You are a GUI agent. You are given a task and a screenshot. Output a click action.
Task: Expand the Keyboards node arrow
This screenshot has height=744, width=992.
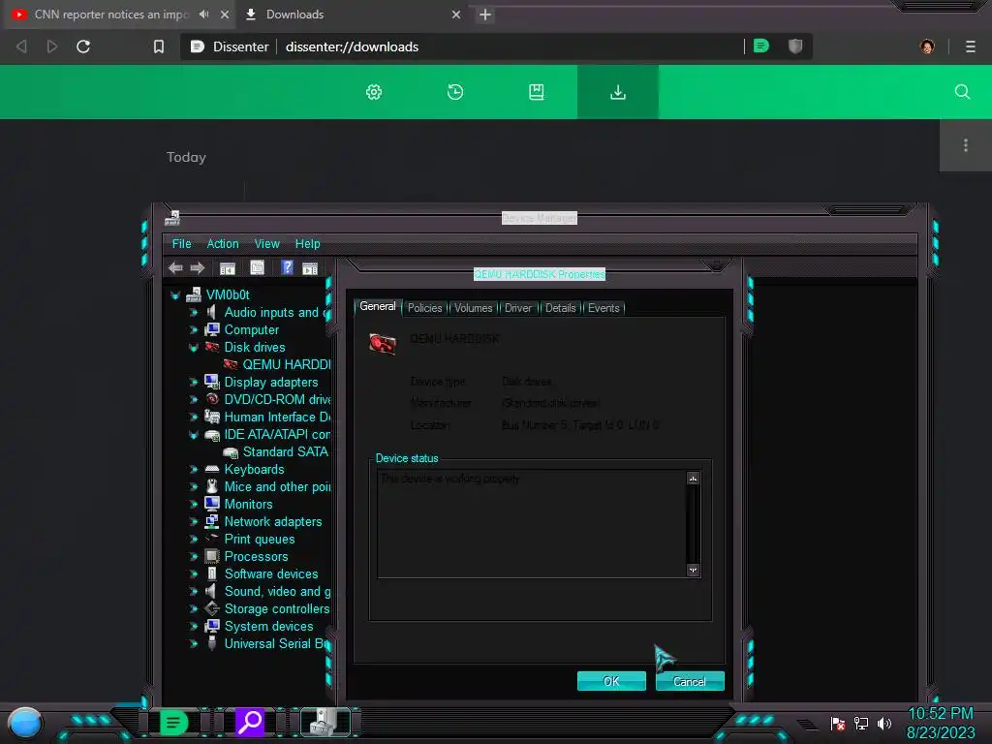click(194, 470)
